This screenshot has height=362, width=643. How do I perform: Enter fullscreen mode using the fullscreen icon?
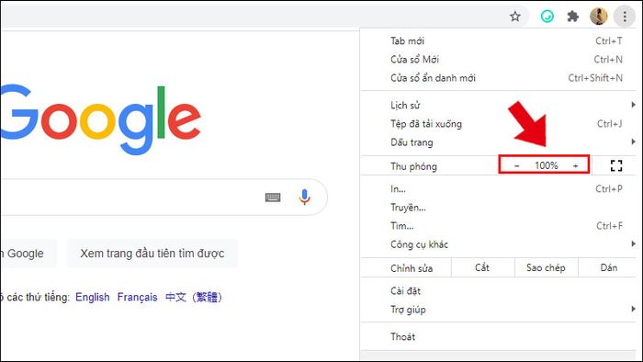point(616,165)
